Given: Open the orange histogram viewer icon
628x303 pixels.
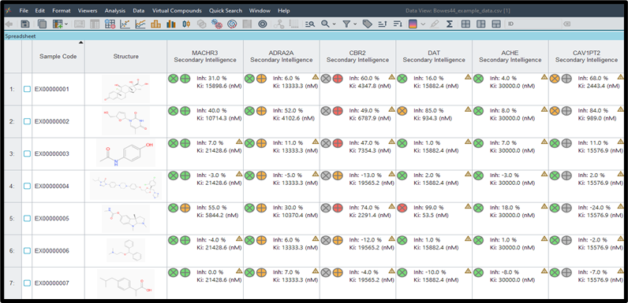Looking at the screenshot, I should point(155,24).
